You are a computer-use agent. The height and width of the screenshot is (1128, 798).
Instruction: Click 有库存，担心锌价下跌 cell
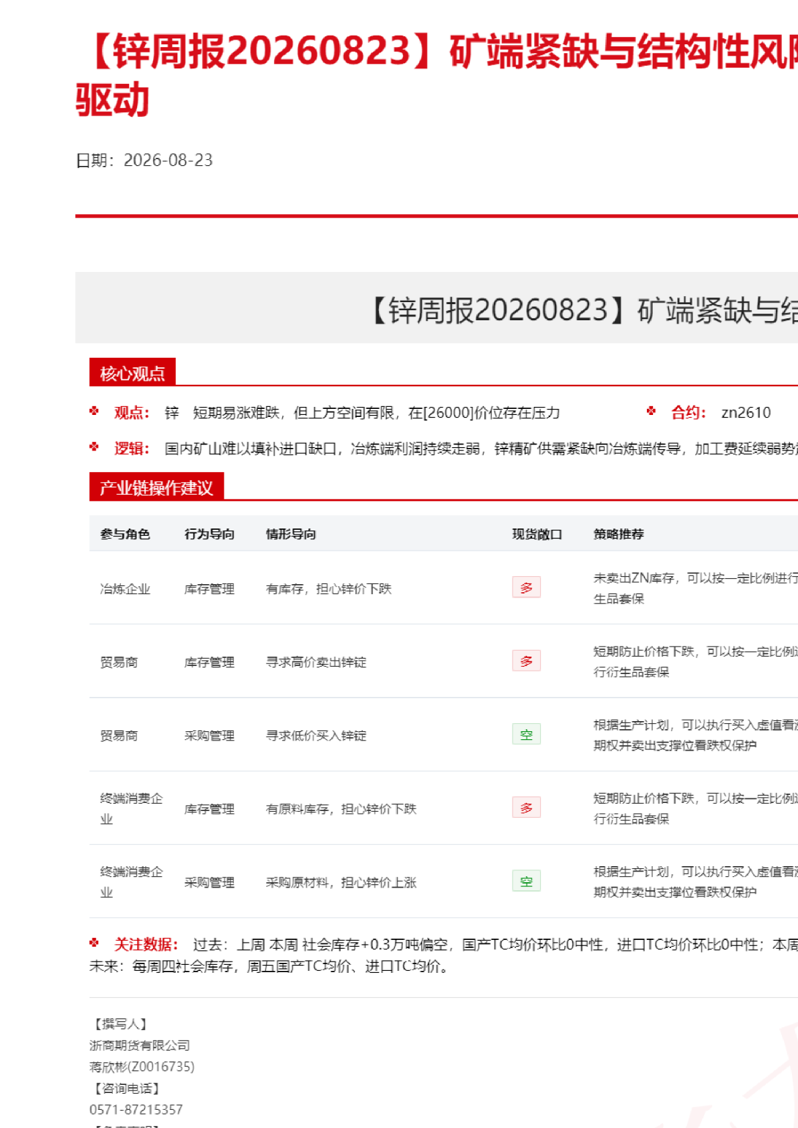point(328,589)
